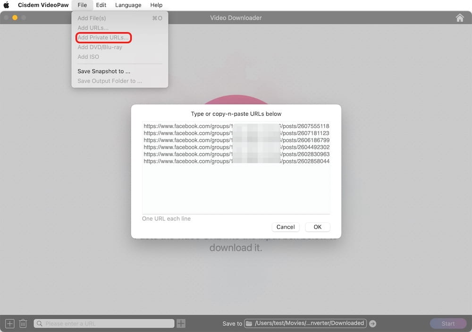Select Add DVD/Blu-ray menu entry

pos(120,47)
